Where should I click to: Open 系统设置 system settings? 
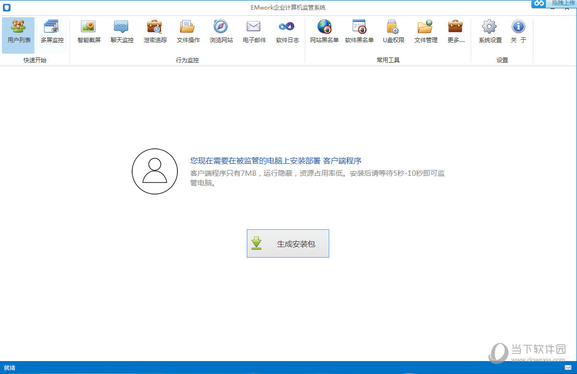point(490,33)
